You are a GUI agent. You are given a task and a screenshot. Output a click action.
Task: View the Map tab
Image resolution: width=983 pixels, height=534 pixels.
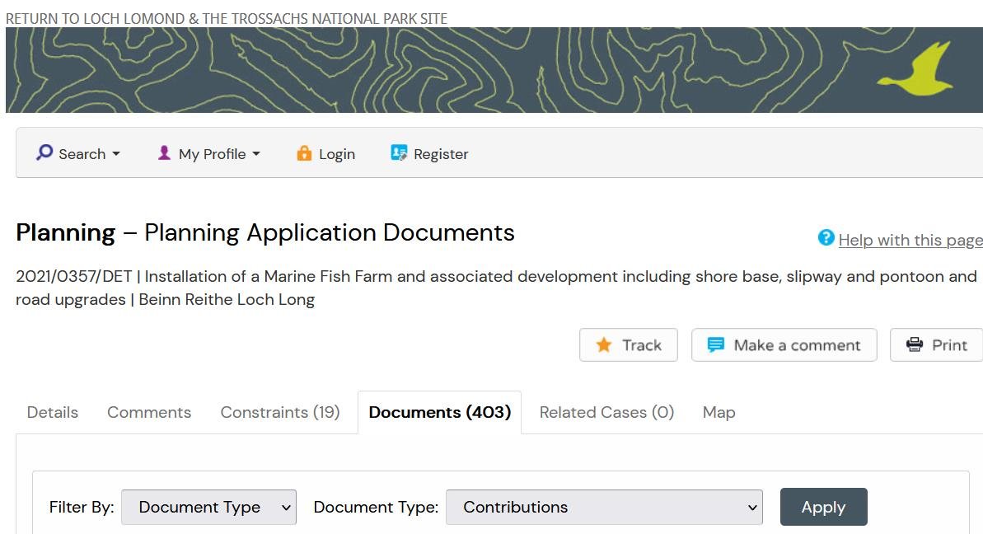point(719,413)
